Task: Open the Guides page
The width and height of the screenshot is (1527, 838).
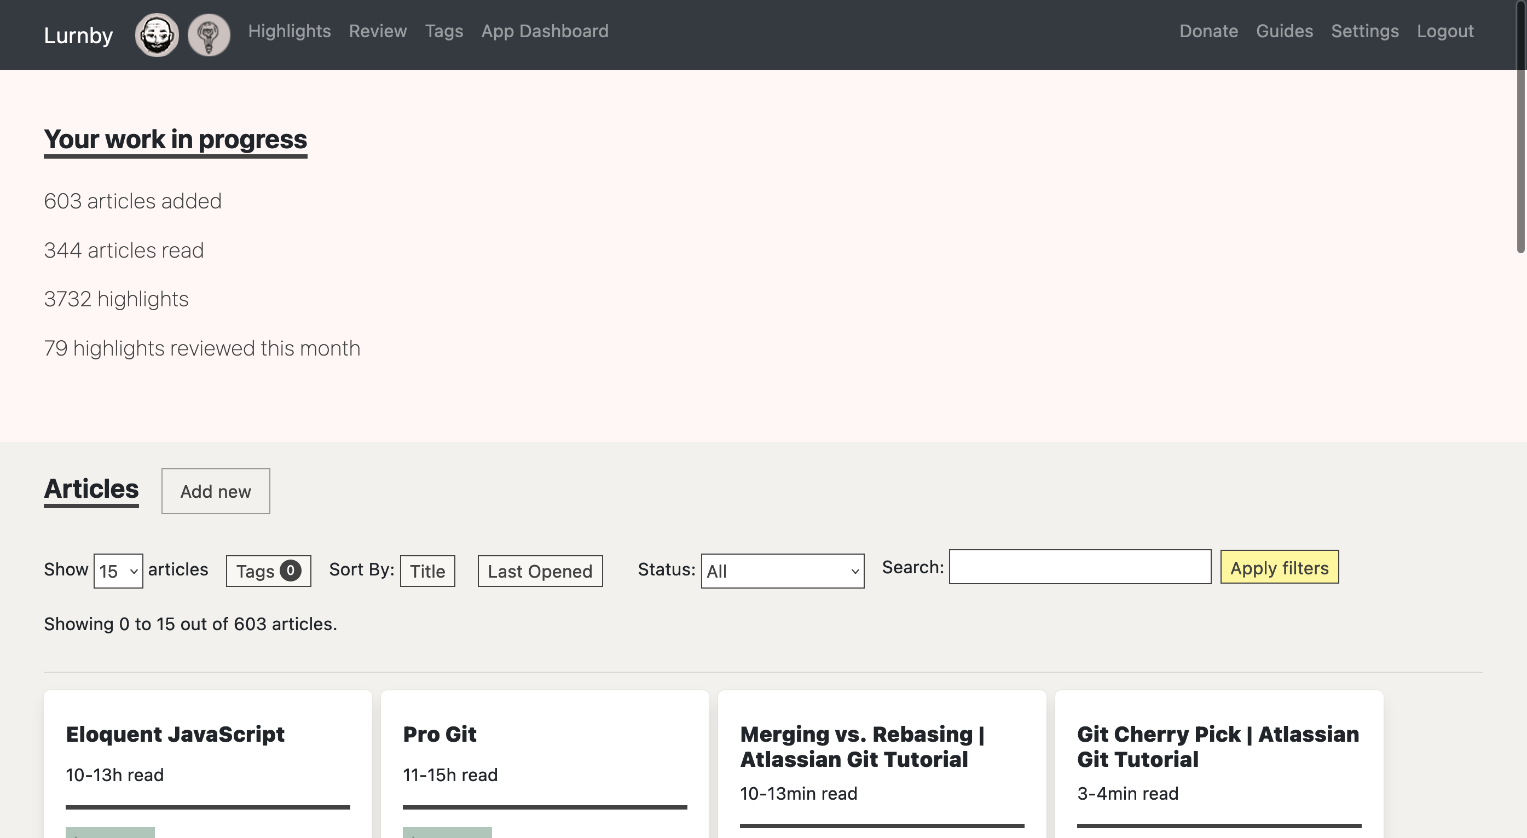Action: click(x=1284, y=31)
